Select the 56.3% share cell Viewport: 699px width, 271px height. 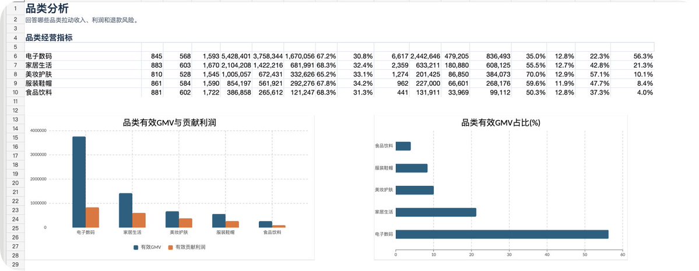point(643,56)
